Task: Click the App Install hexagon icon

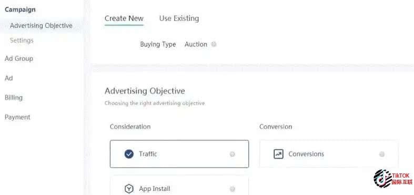Action: (129, 189)
